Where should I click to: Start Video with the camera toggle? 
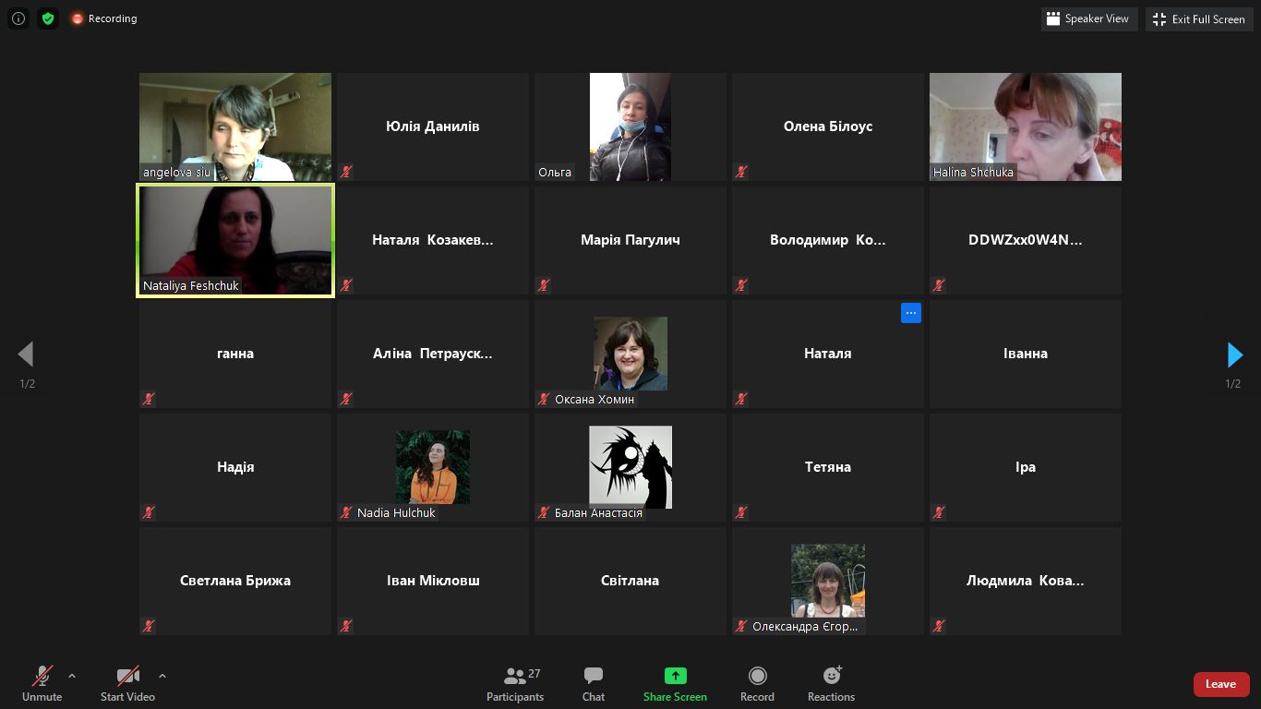pos(127,684)
